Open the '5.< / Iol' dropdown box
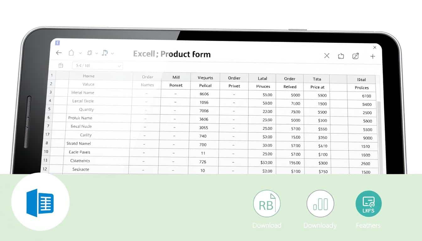The width and height of the screenshot is (422, 241). coord(97,66)
